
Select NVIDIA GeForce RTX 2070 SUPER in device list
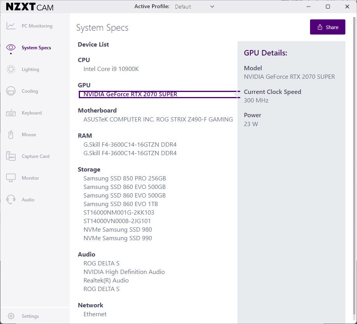130,94
